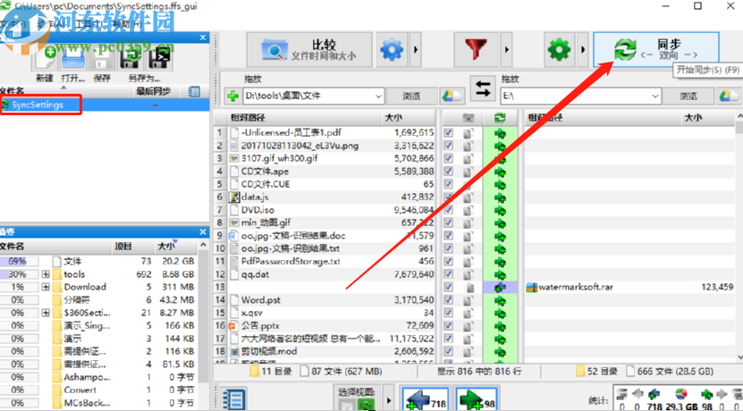The width and height of the screenshot is (743, 411).
Task: Open the filter funnel settings
Action: pyautogui.click(x=477, y=49)
